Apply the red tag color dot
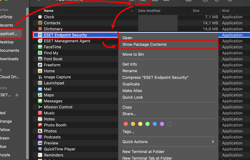 tap(126, 124)
